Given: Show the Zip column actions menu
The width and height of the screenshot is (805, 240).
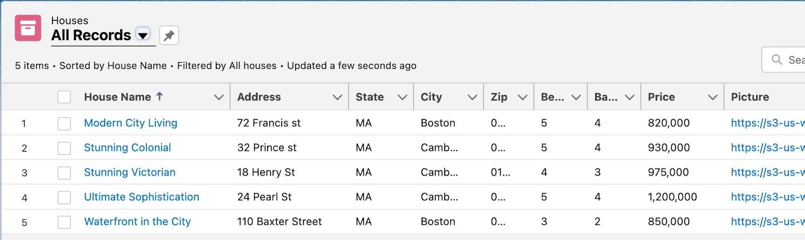Looking at the screenshot, I should (522, 97).
